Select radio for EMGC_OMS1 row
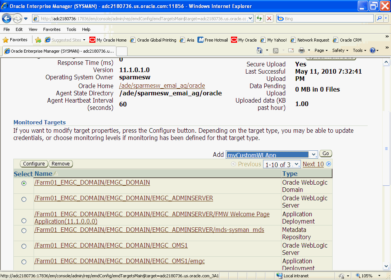 [x=24, y=246]
